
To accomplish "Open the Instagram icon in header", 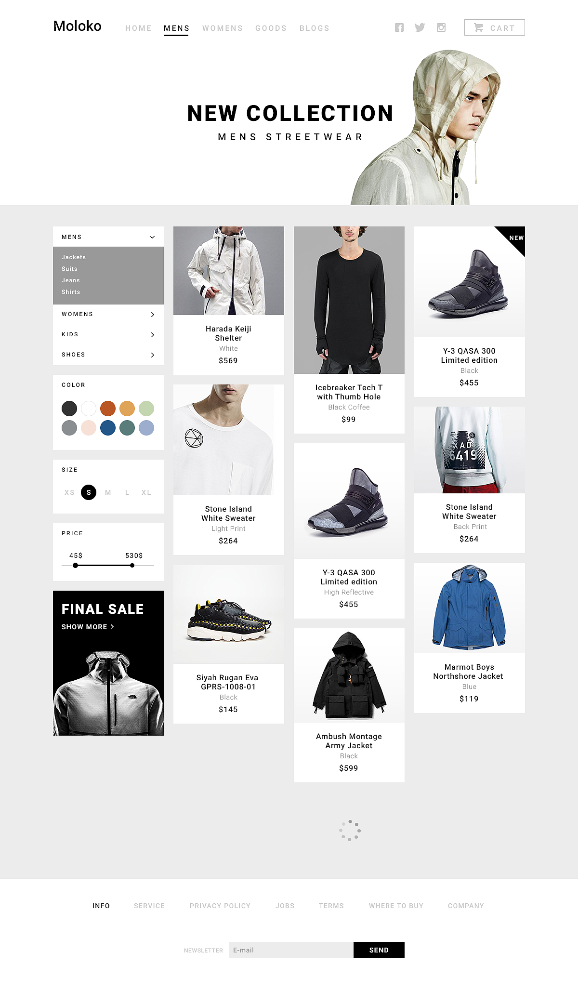I will coord(441,27).
